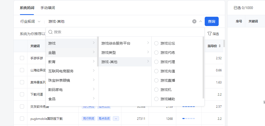The height and width of the screenshot is (126, 265).
Task: Click the 关键词 column header in right panel
Action: (x=253, y=21)
